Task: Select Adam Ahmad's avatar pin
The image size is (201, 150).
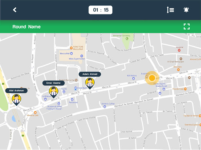Action: 90,84
